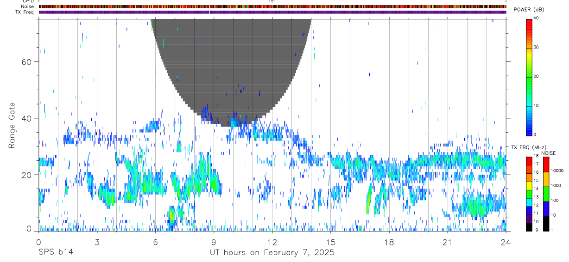Click the 3 tick on UT hours axis

[97, 242]
